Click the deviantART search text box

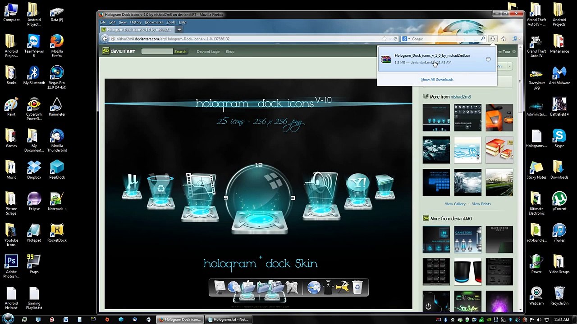tap(157, 52)
